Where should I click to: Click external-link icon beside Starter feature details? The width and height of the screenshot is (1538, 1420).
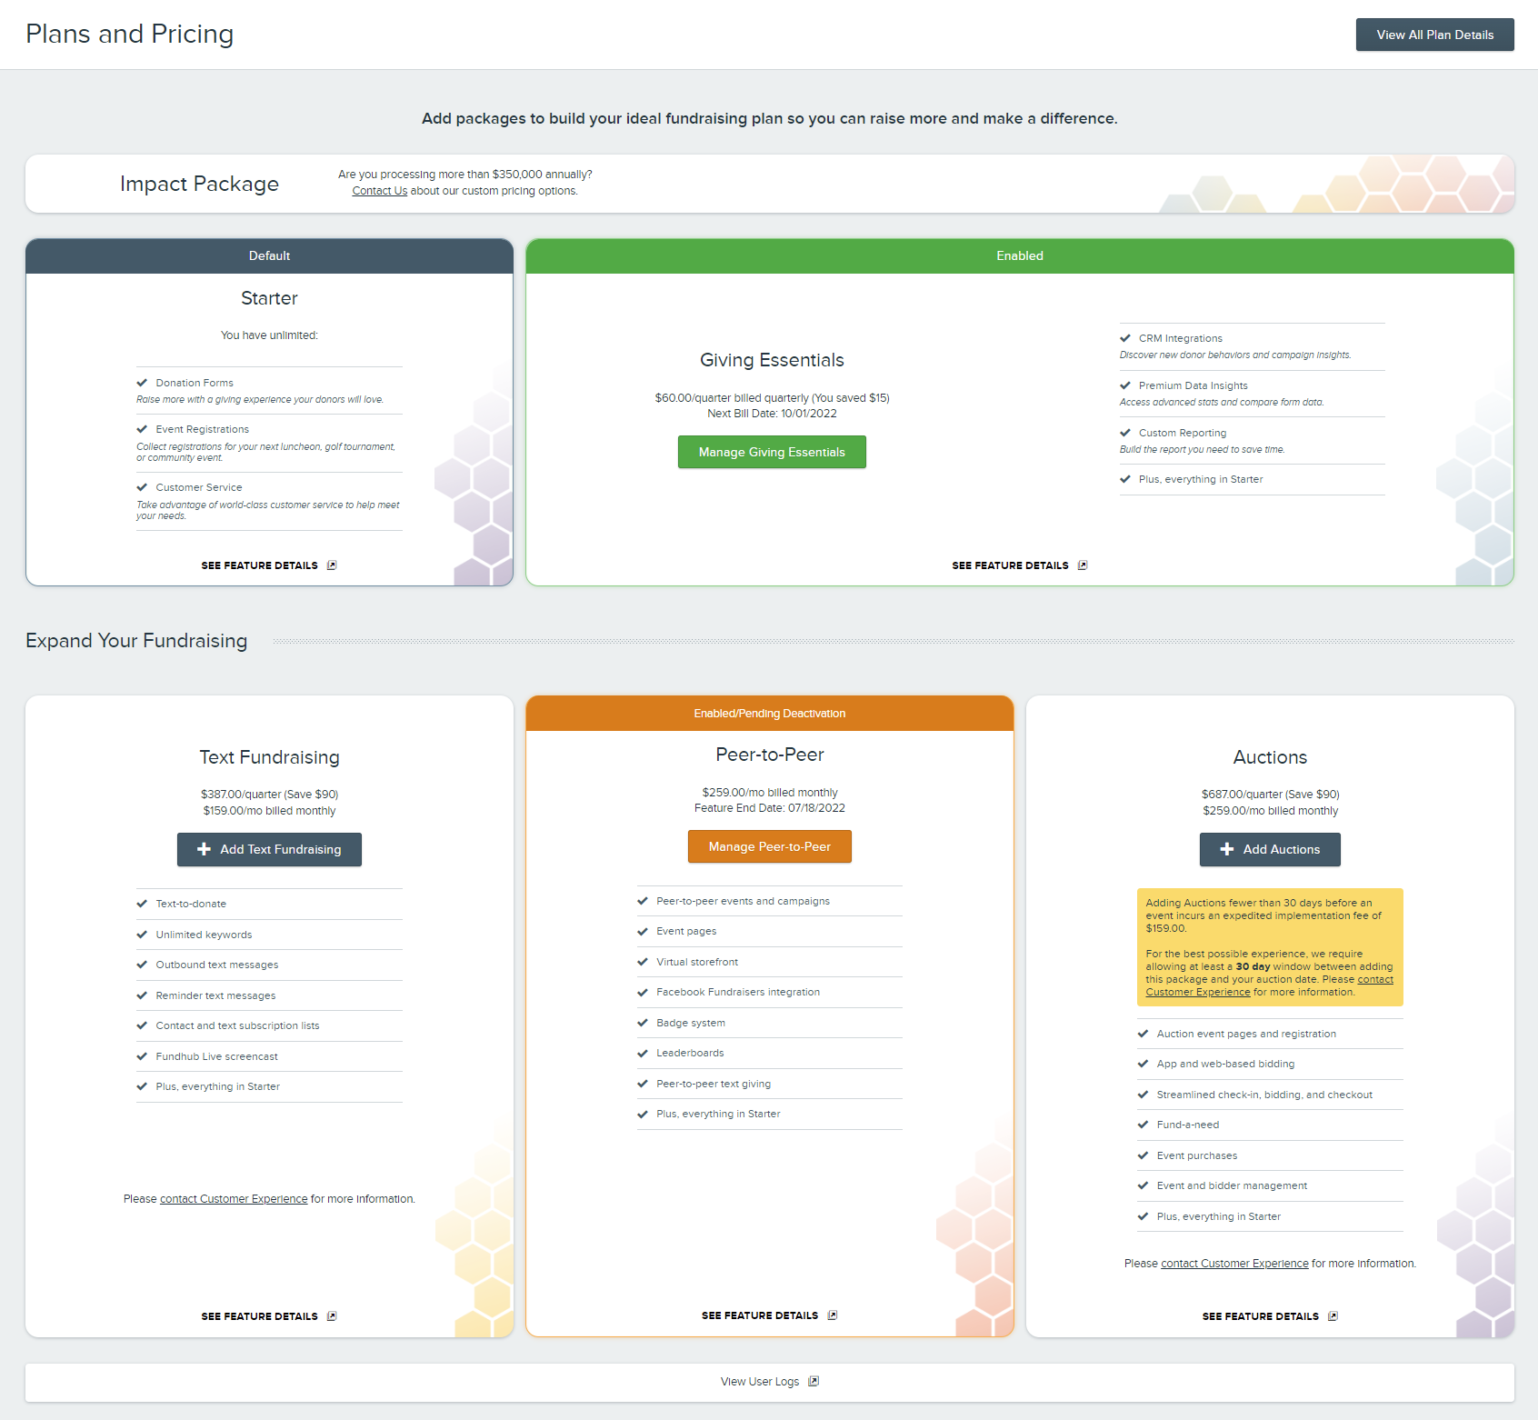point(332,565)
